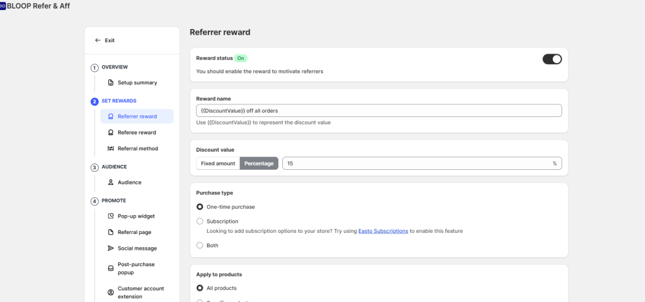Image resolution: width=645 pixels, height=302 pixels.
Task: Click the Referral page file icon
Action: [111, 232]
